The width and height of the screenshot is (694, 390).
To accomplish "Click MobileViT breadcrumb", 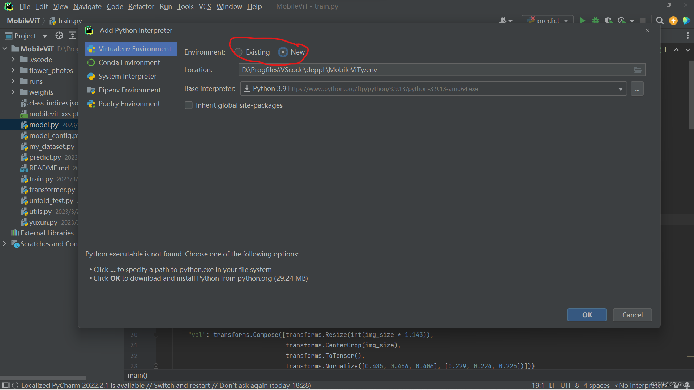I will pyautogui.click(x=23, y=21).
